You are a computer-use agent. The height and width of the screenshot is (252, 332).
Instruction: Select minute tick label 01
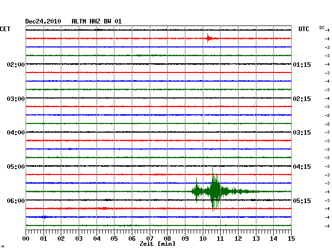pyautogui.click(x=43, y=238)
